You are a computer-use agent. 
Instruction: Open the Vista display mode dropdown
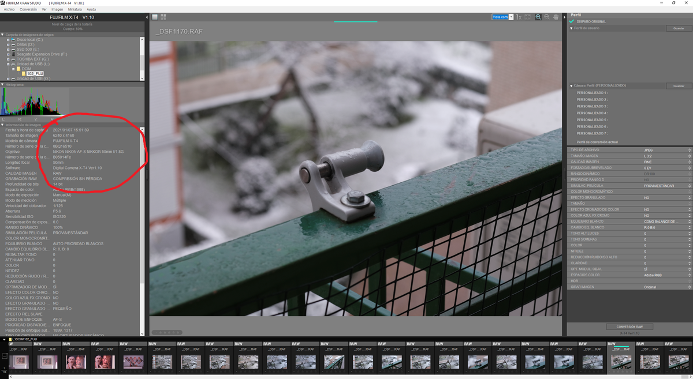click(511, 17)
